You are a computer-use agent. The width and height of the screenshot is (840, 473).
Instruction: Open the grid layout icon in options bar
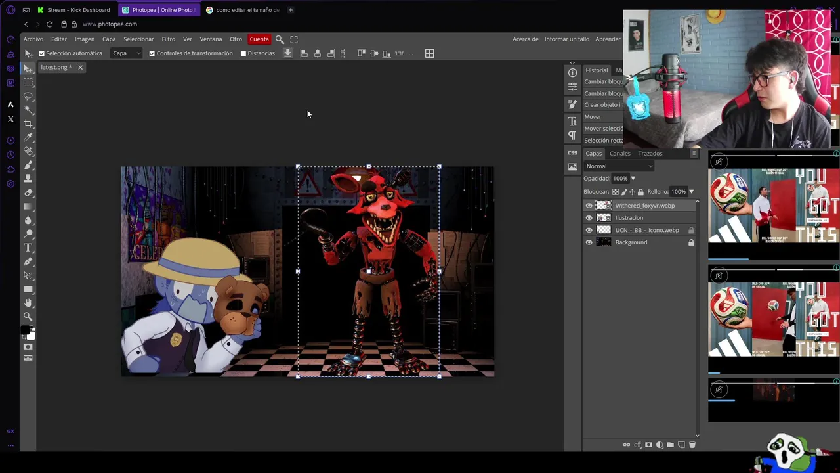[x=429, y=53]
